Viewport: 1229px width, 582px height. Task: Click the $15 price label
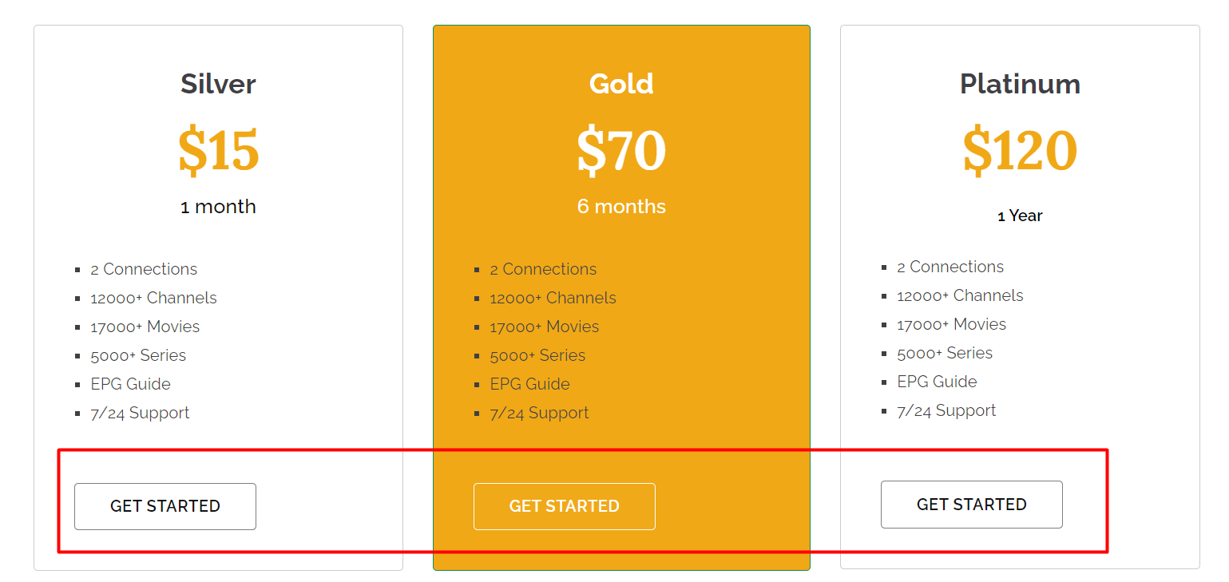click(x=218, y=149)
